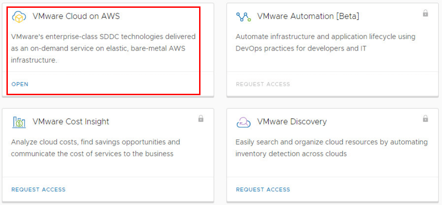442x205 pixels.
Task: Request access to VMware Discovery
Action: [263, 189]
